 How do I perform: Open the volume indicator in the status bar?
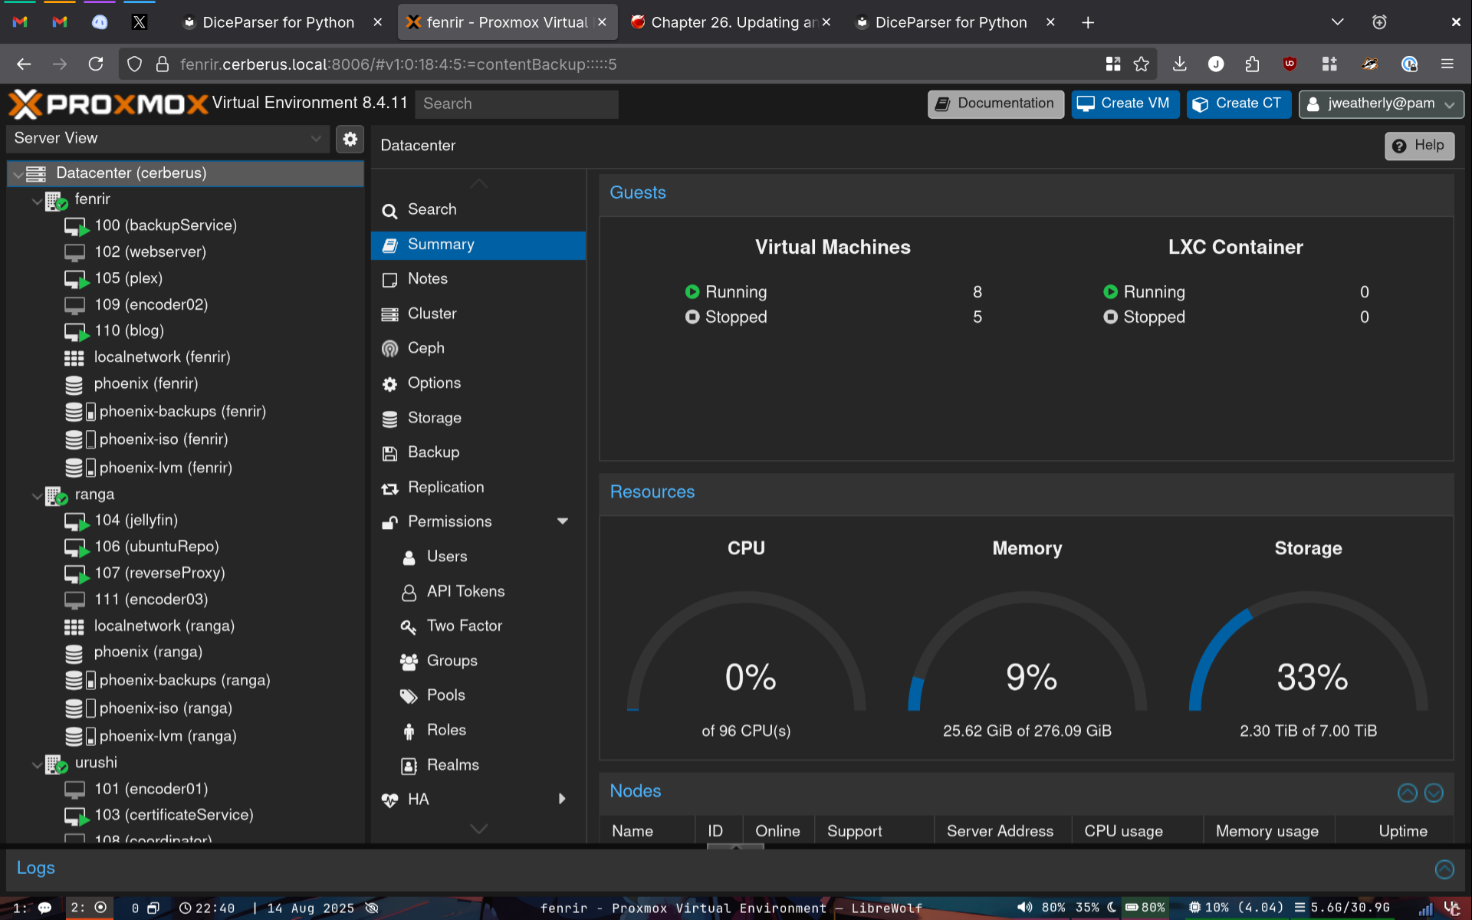tap(1040, 908)
